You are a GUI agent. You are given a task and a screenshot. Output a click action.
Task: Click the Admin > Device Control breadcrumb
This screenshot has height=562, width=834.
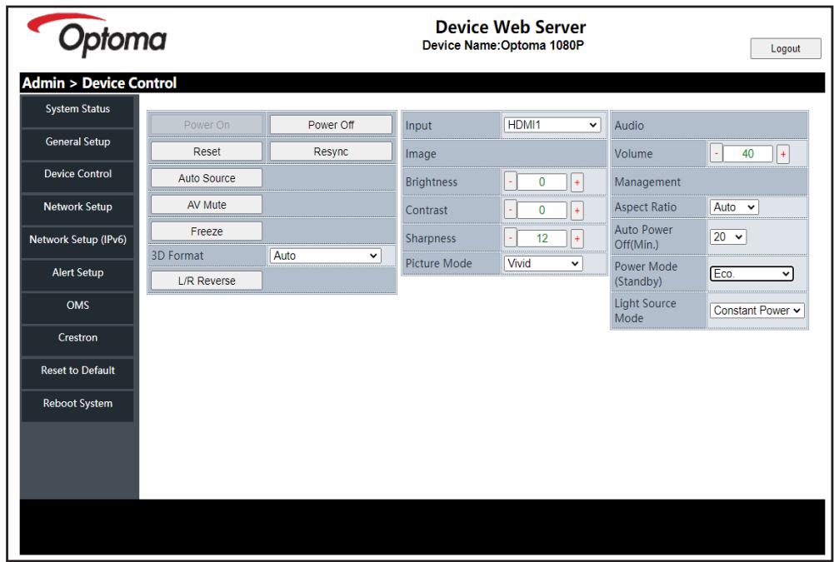99,83
